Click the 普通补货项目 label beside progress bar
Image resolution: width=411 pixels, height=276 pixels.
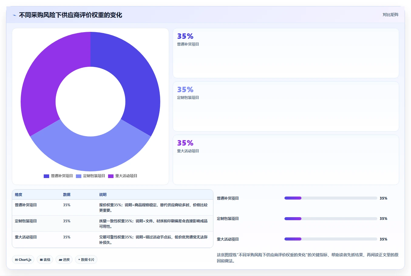coord(228,198)
